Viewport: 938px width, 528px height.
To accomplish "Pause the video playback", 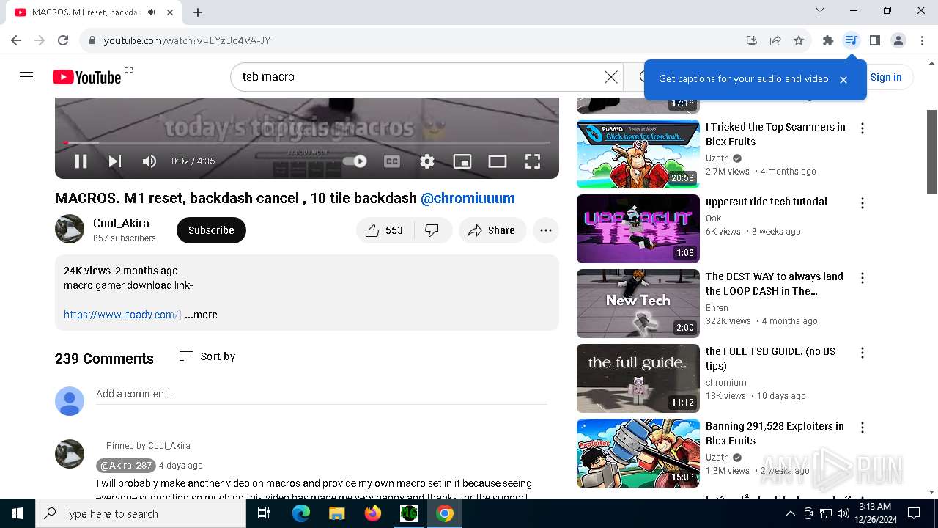I will click(x=81, y=161).
